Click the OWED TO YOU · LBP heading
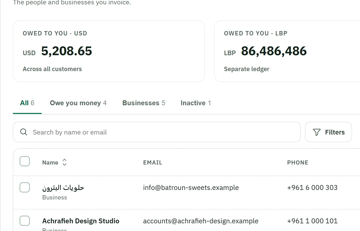The width and height of the screenshot is (360, 231). (256, 33)
